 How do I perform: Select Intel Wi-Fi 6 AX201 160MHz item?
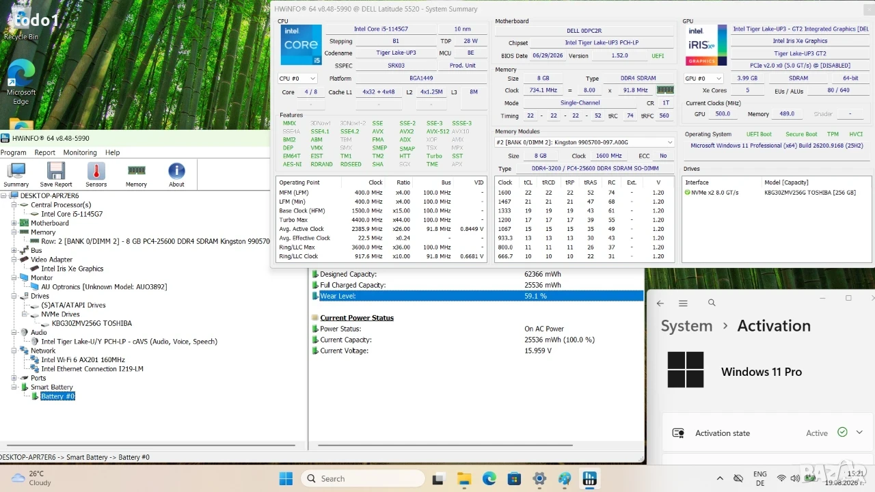click(x=83, y=359)
